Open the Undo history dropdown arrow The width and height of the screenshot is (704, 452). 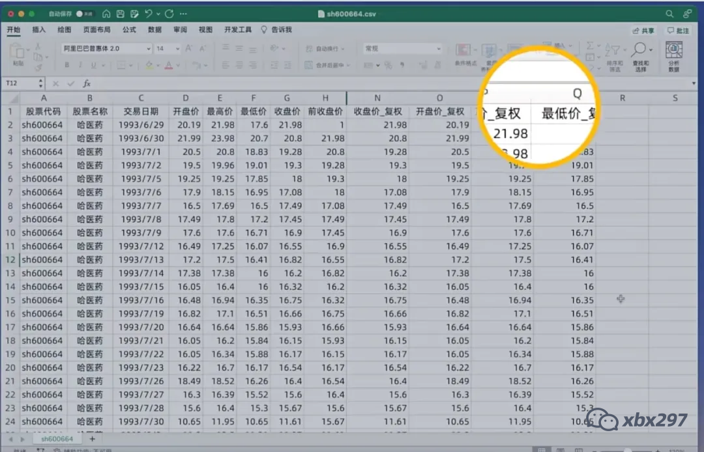[158, 14]
